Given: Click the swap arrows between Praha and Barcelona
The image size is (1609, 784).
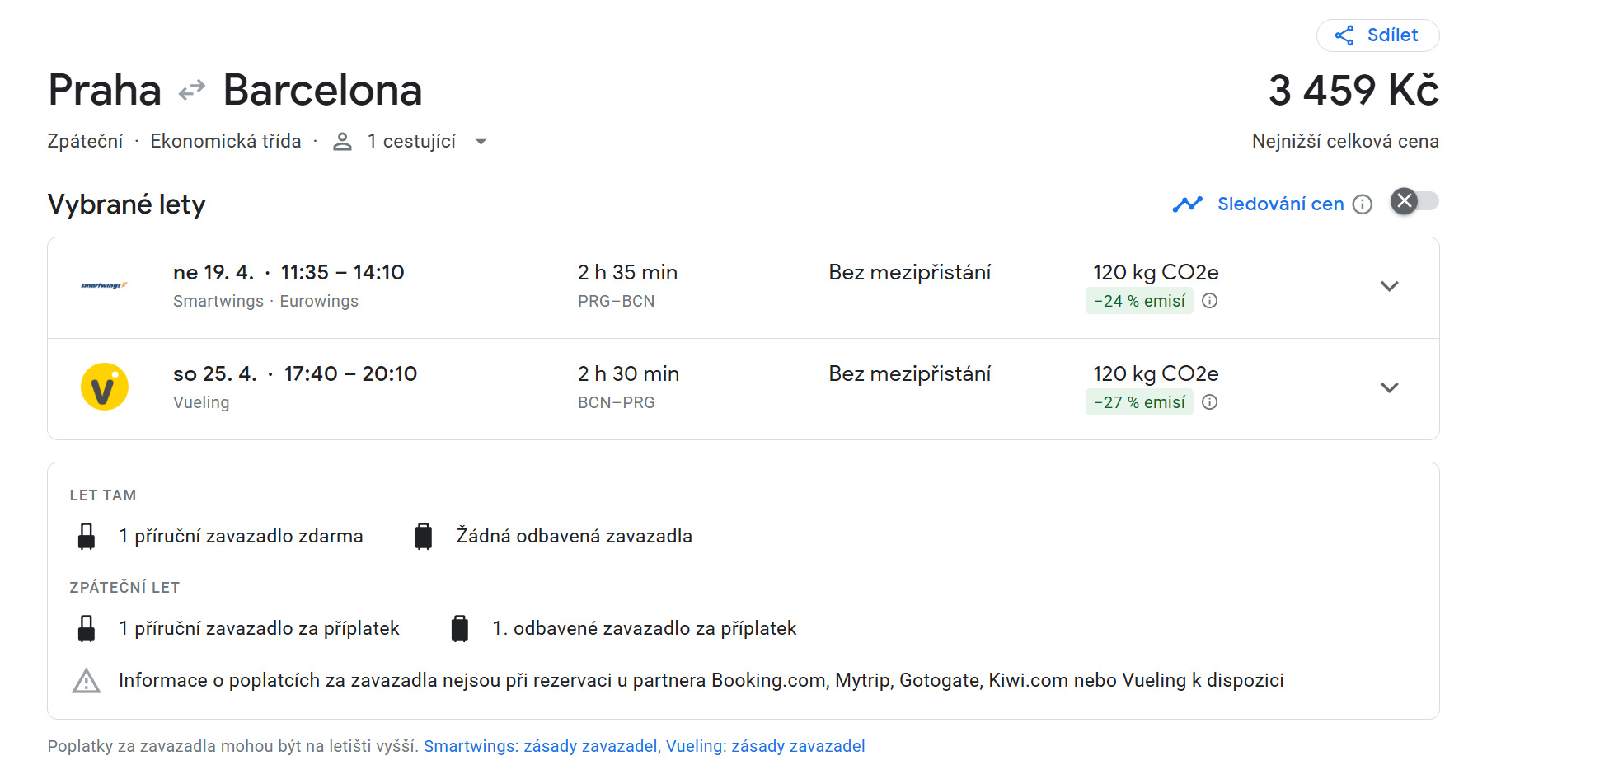Looking at the screenshot, I should click(x=192, y=90).
